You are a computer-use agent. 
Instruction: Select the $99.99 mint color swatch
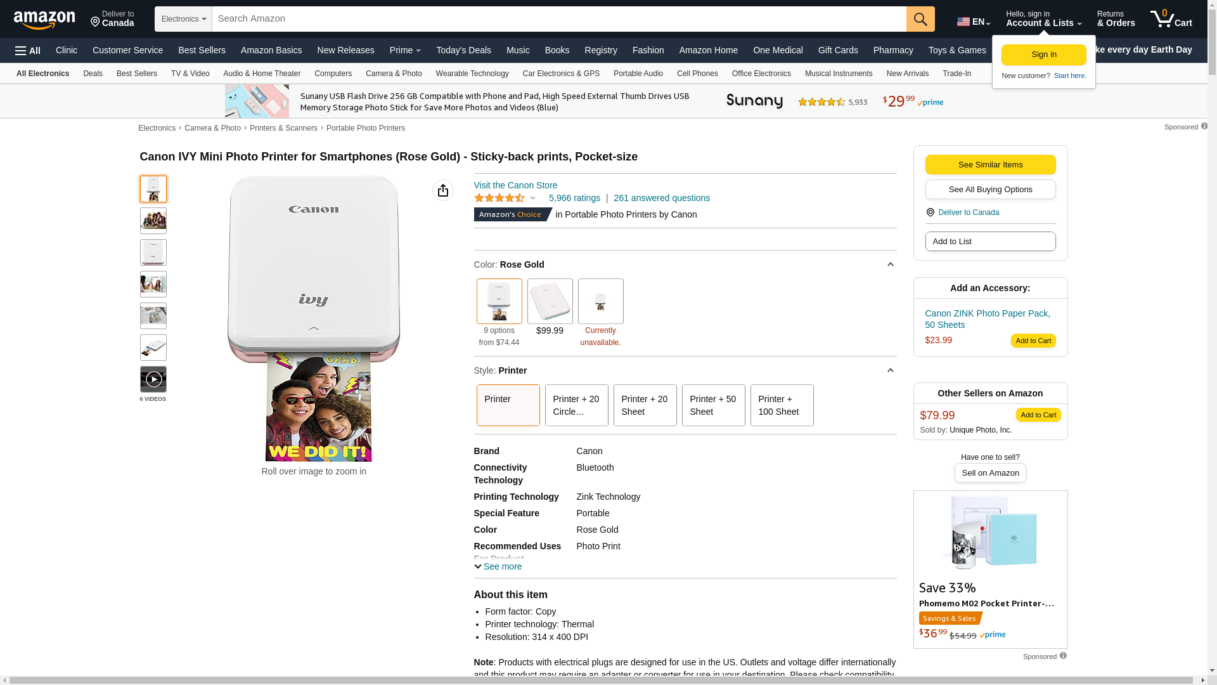click(550, 301)
